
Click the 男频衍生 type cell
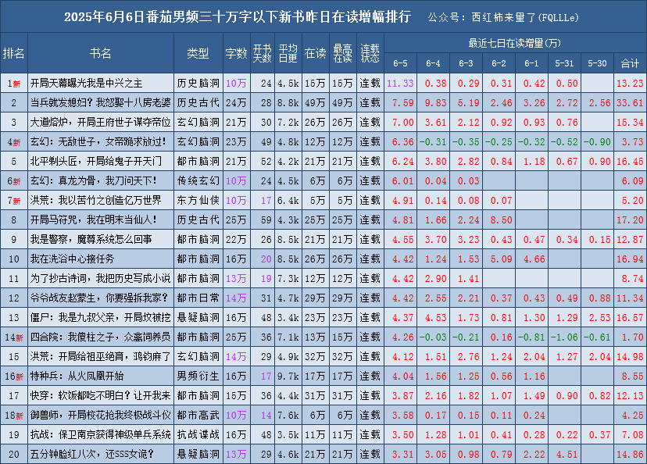point(198,377)
